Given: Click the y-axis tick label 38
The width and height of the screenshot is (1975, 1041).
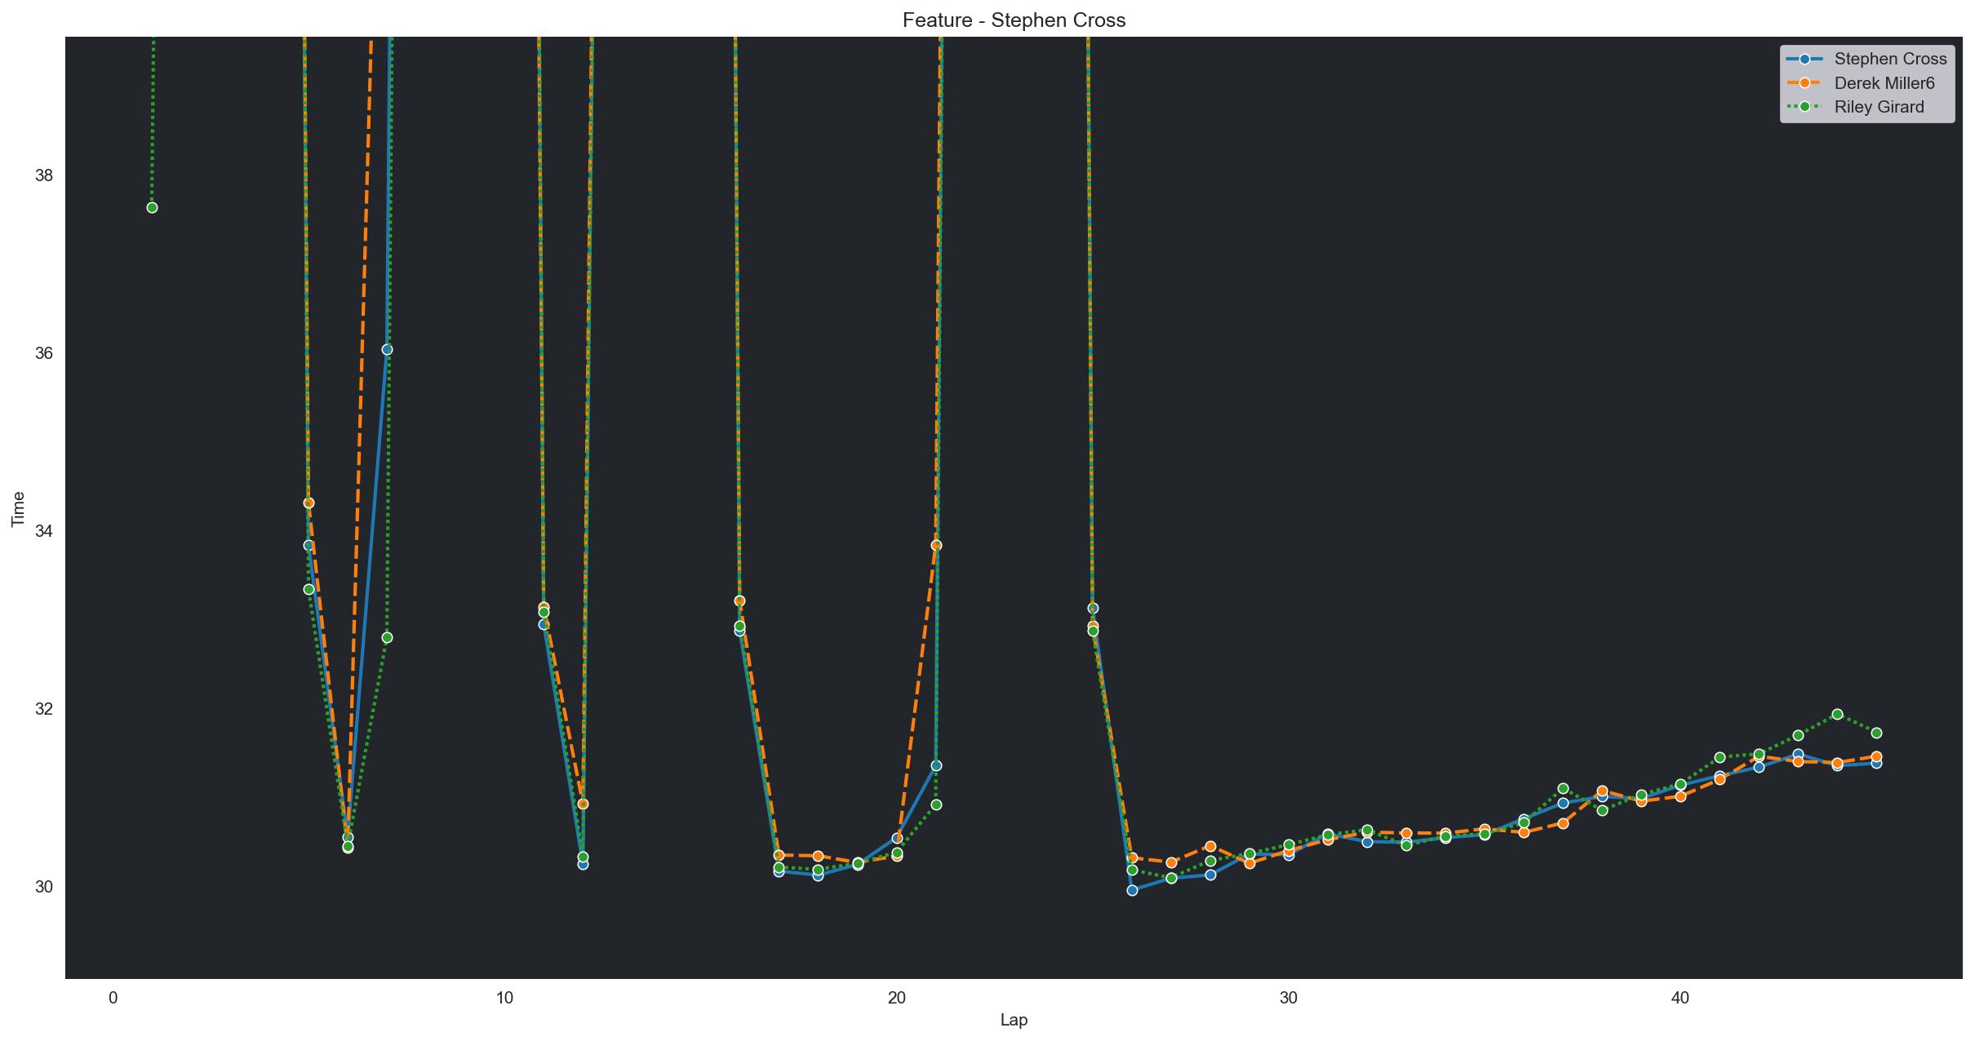Looking at the screenshot, I should 43,175.
